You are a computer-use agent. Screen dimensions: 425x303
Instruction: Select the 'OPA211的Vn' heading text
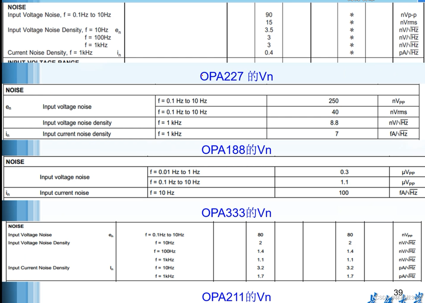coord(236,296)
